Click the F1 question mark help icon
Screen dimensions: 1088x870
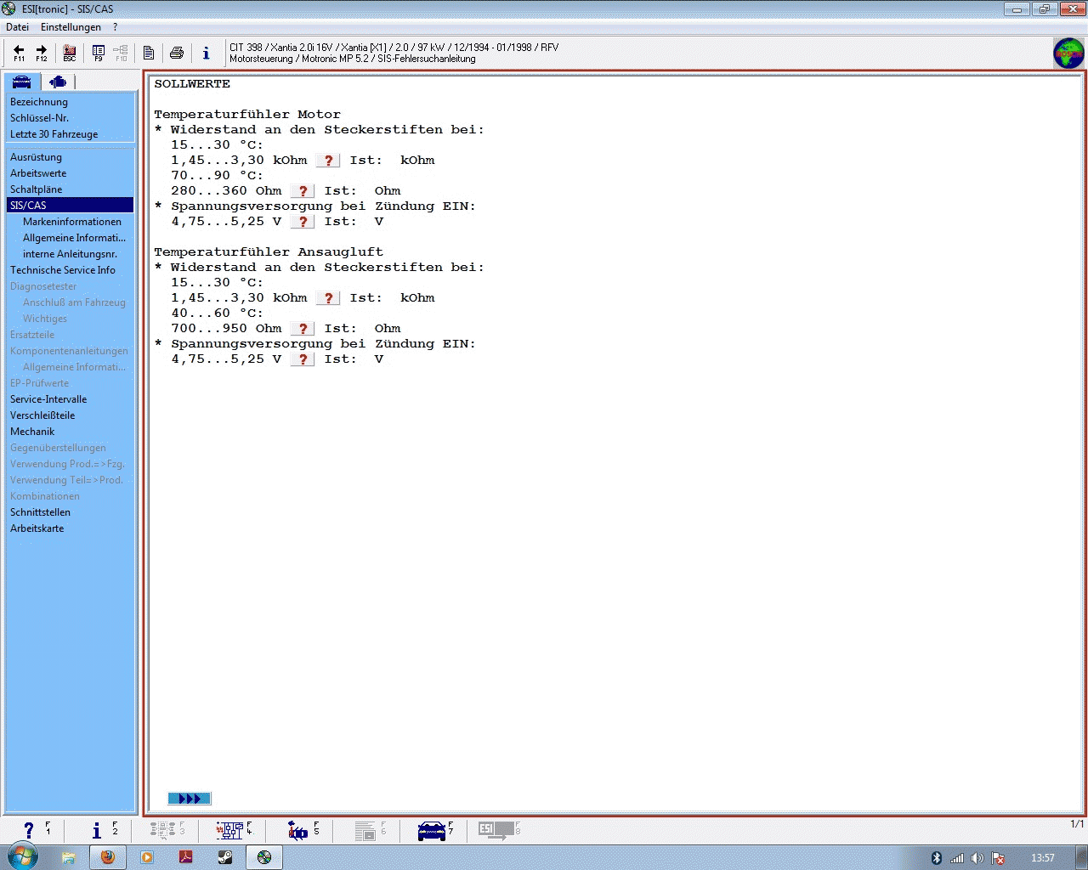[x=29, y=830]
